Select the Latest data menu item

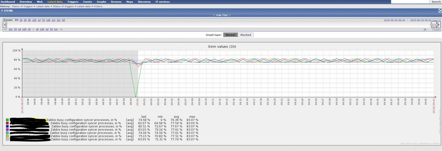[x=55, y=2]
